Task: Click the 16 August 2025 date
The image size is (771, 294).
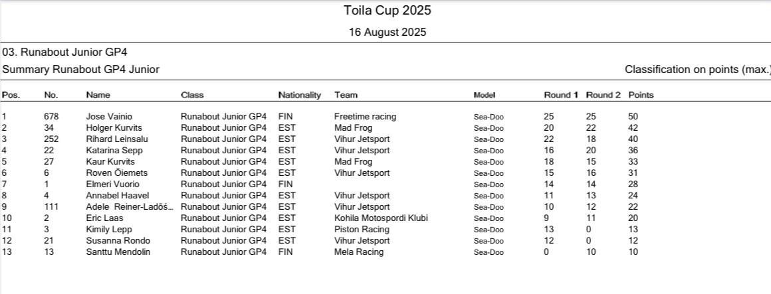Action: [387, 32]
